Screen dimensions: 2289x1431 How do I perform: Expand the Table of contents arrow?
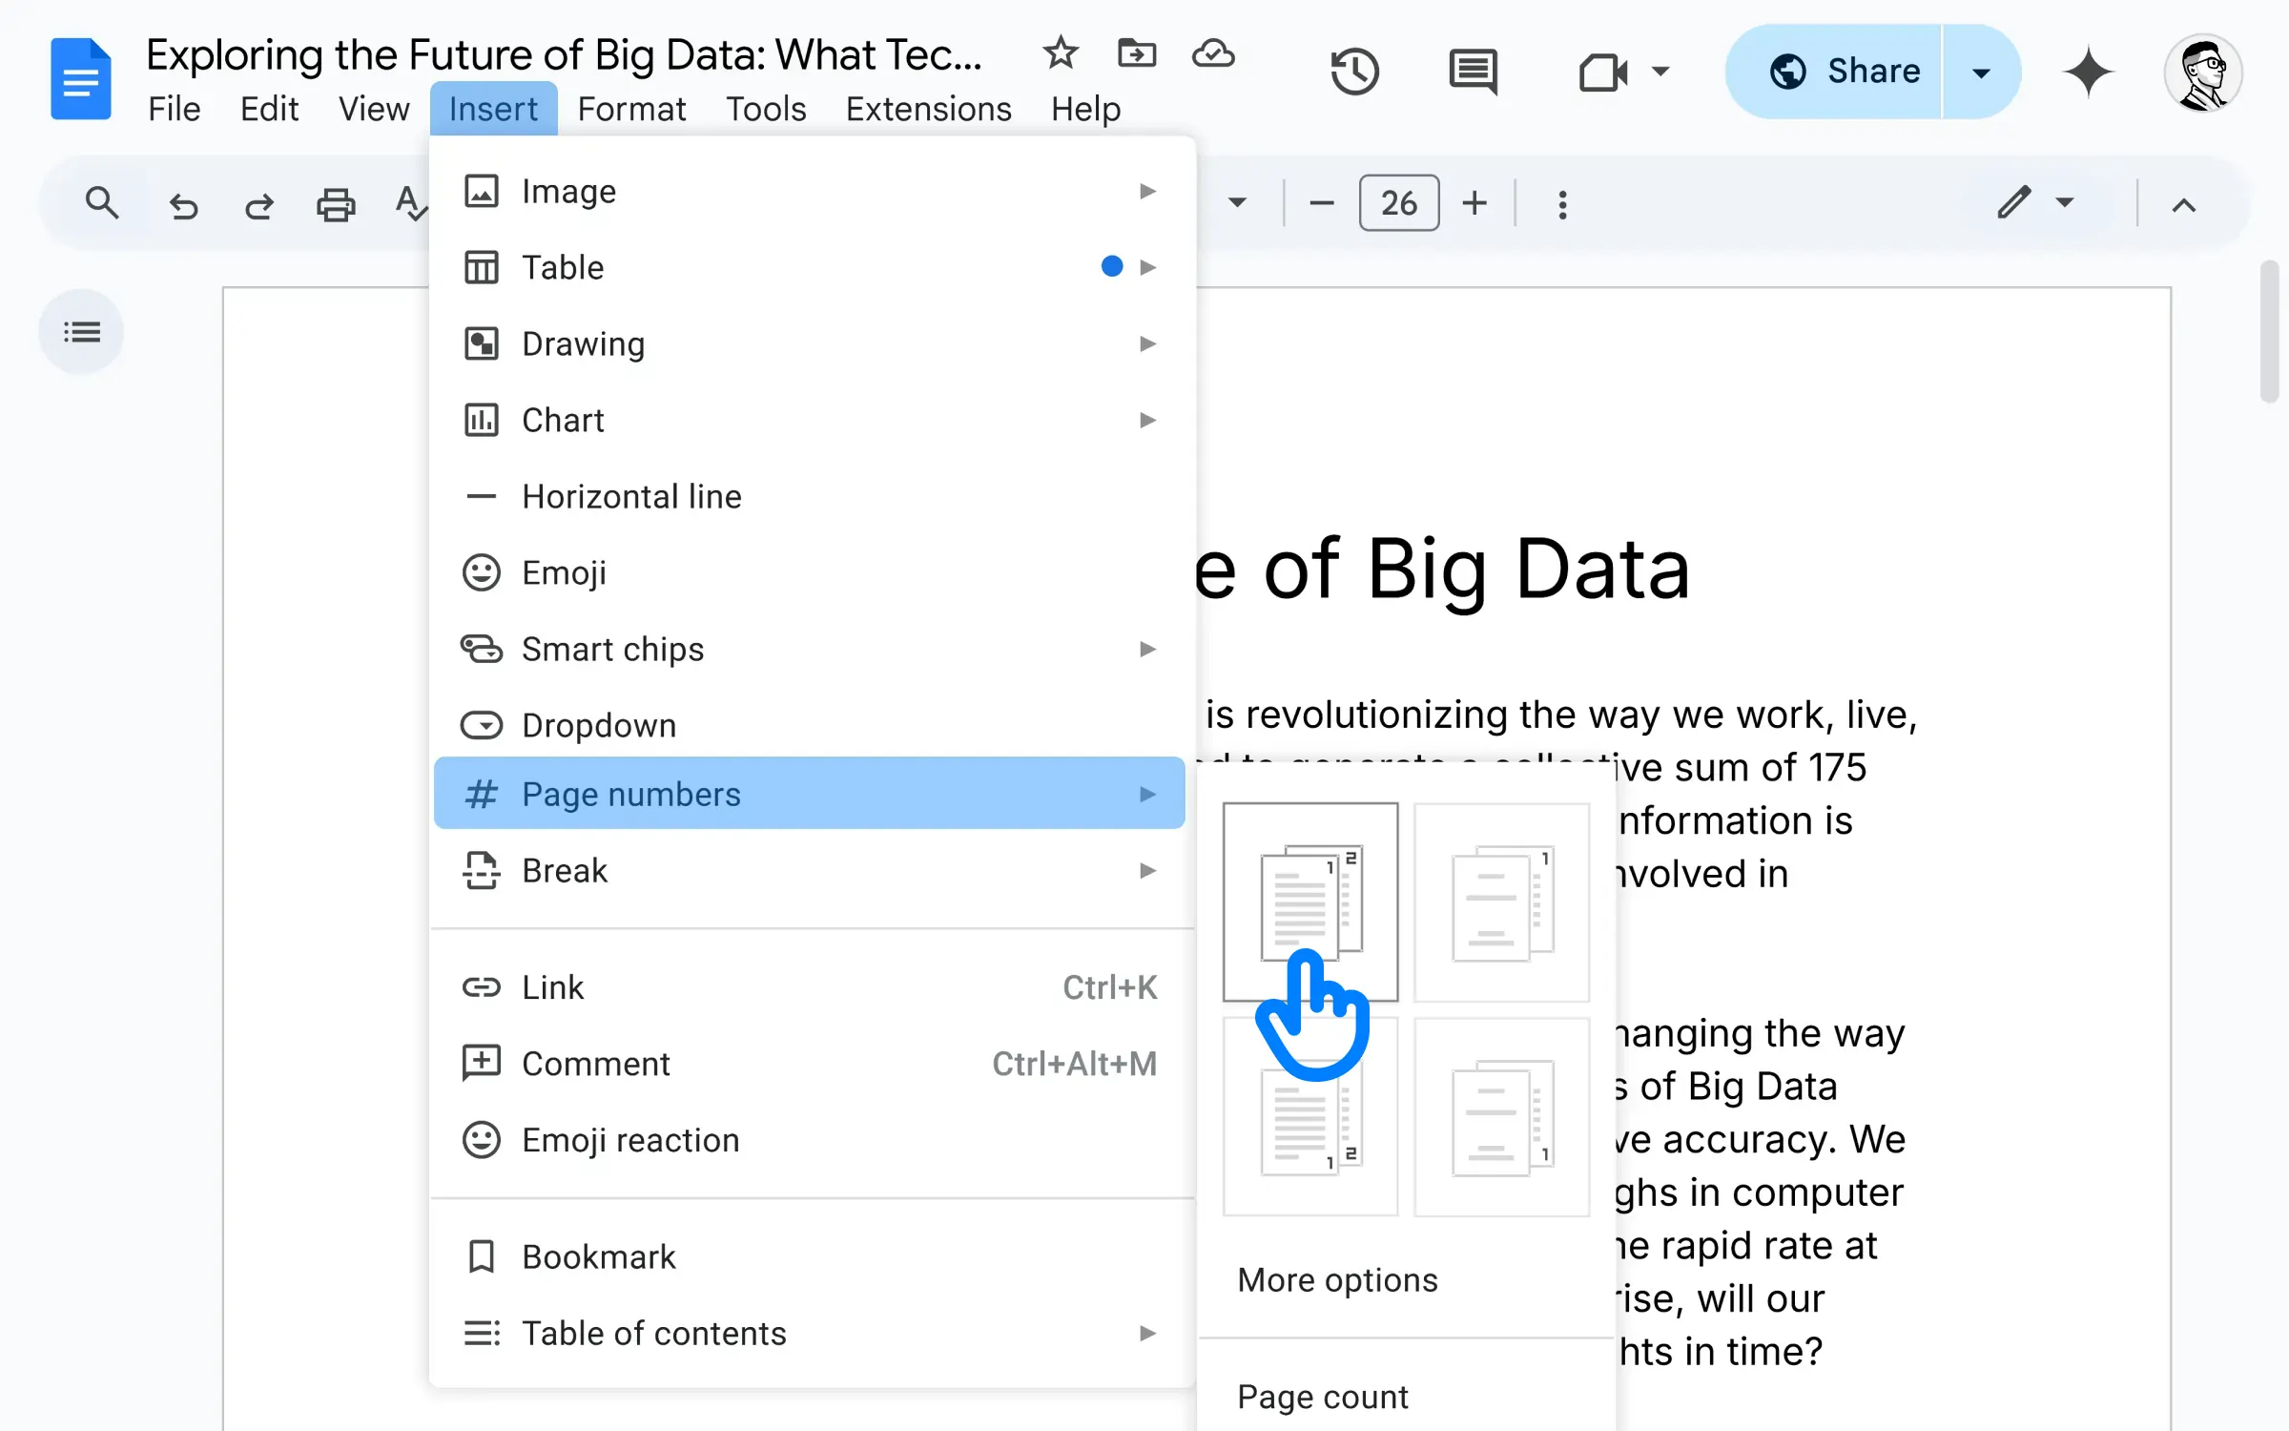[1150, 1332]
